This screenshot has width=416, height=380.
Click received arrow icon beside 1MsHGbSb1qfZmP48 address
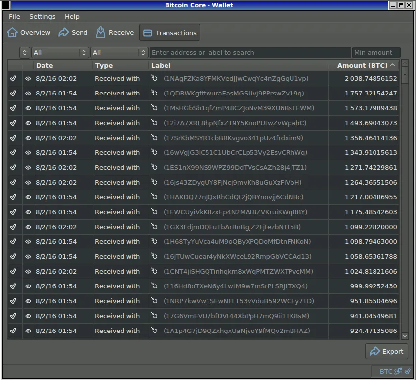pyautogui.click(x=154, y=108)
